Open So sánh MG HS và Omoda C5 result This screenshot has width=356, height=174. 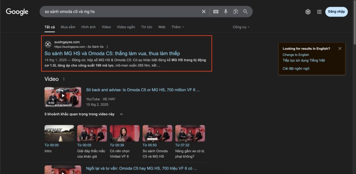point(112,54)
